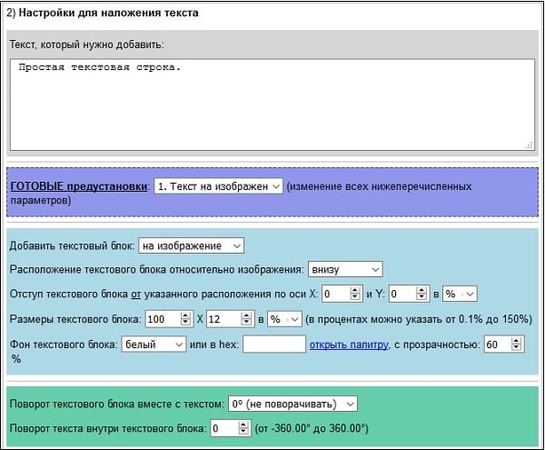
Task: Click the text block width field '100'
Action: 163,319
